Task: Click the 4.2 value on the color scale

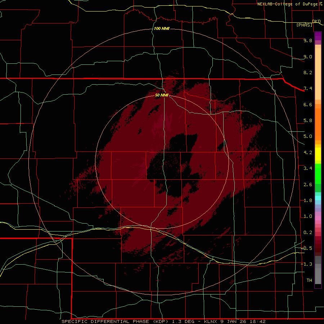Action: point(308,153)
